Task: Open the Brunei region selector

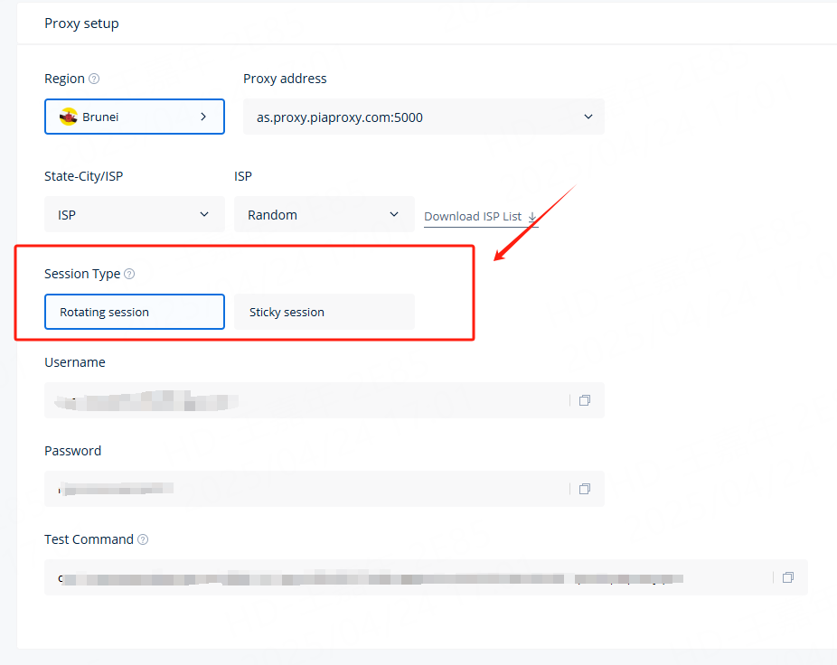Action: (134, 117)
